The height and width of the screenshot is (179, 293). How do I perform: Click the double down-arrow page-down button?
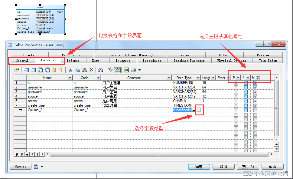37,154
